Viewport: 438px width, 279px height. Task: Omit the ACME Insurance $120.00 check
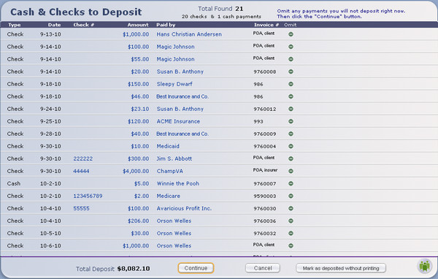point(291,121)
